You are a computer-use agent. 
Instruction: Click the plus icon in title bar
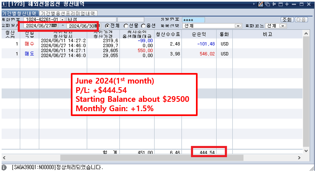coord(287,4)
